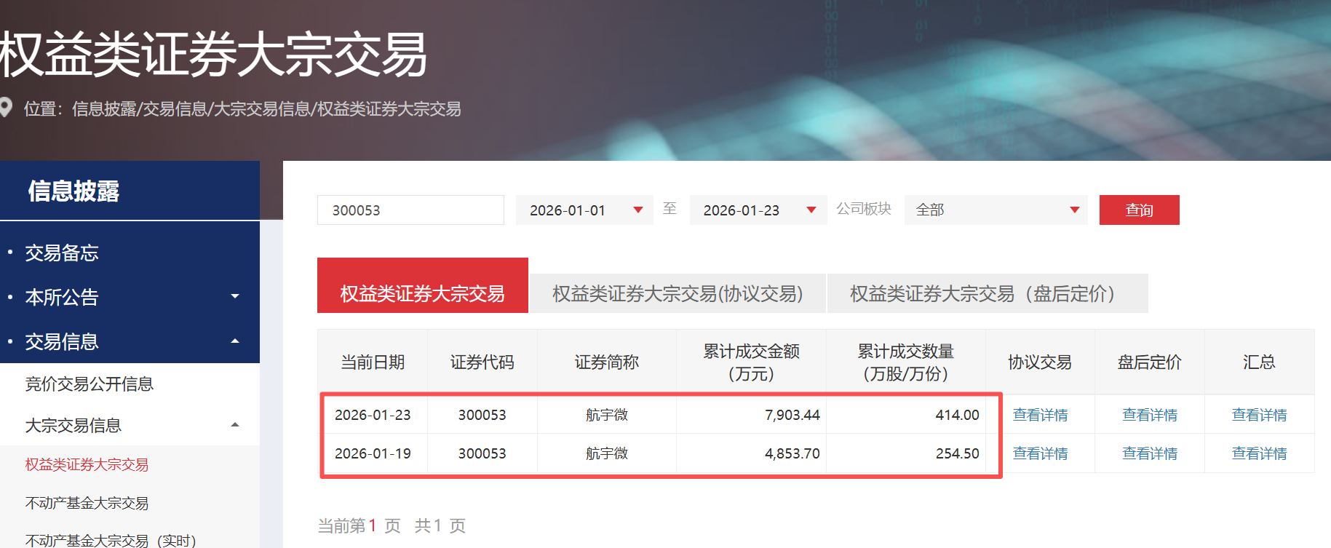The height and width of the screenshot is (548, 1331).
Task: View 盘后定价 查看详情 for the 2026-01-23 row
Action: pyautogui.click(x=1150, y=415)
